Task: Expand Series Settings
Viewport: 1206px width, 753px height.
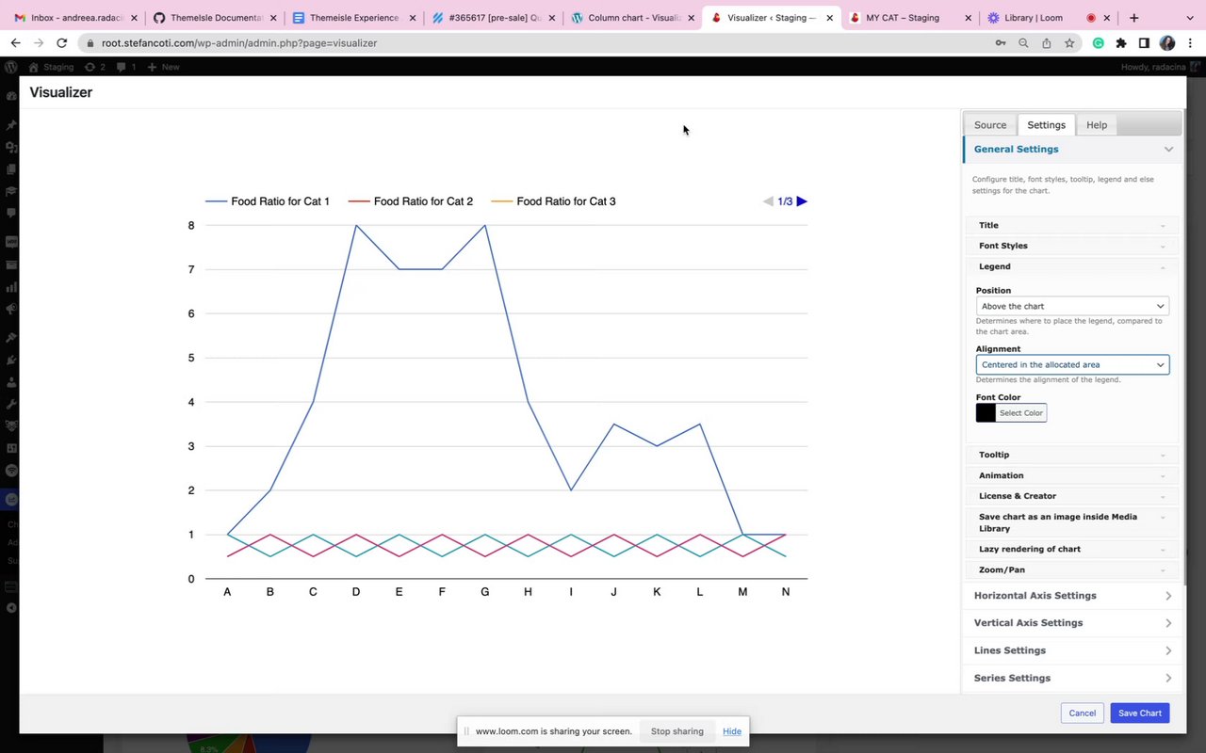Action: pos(1072,678)
